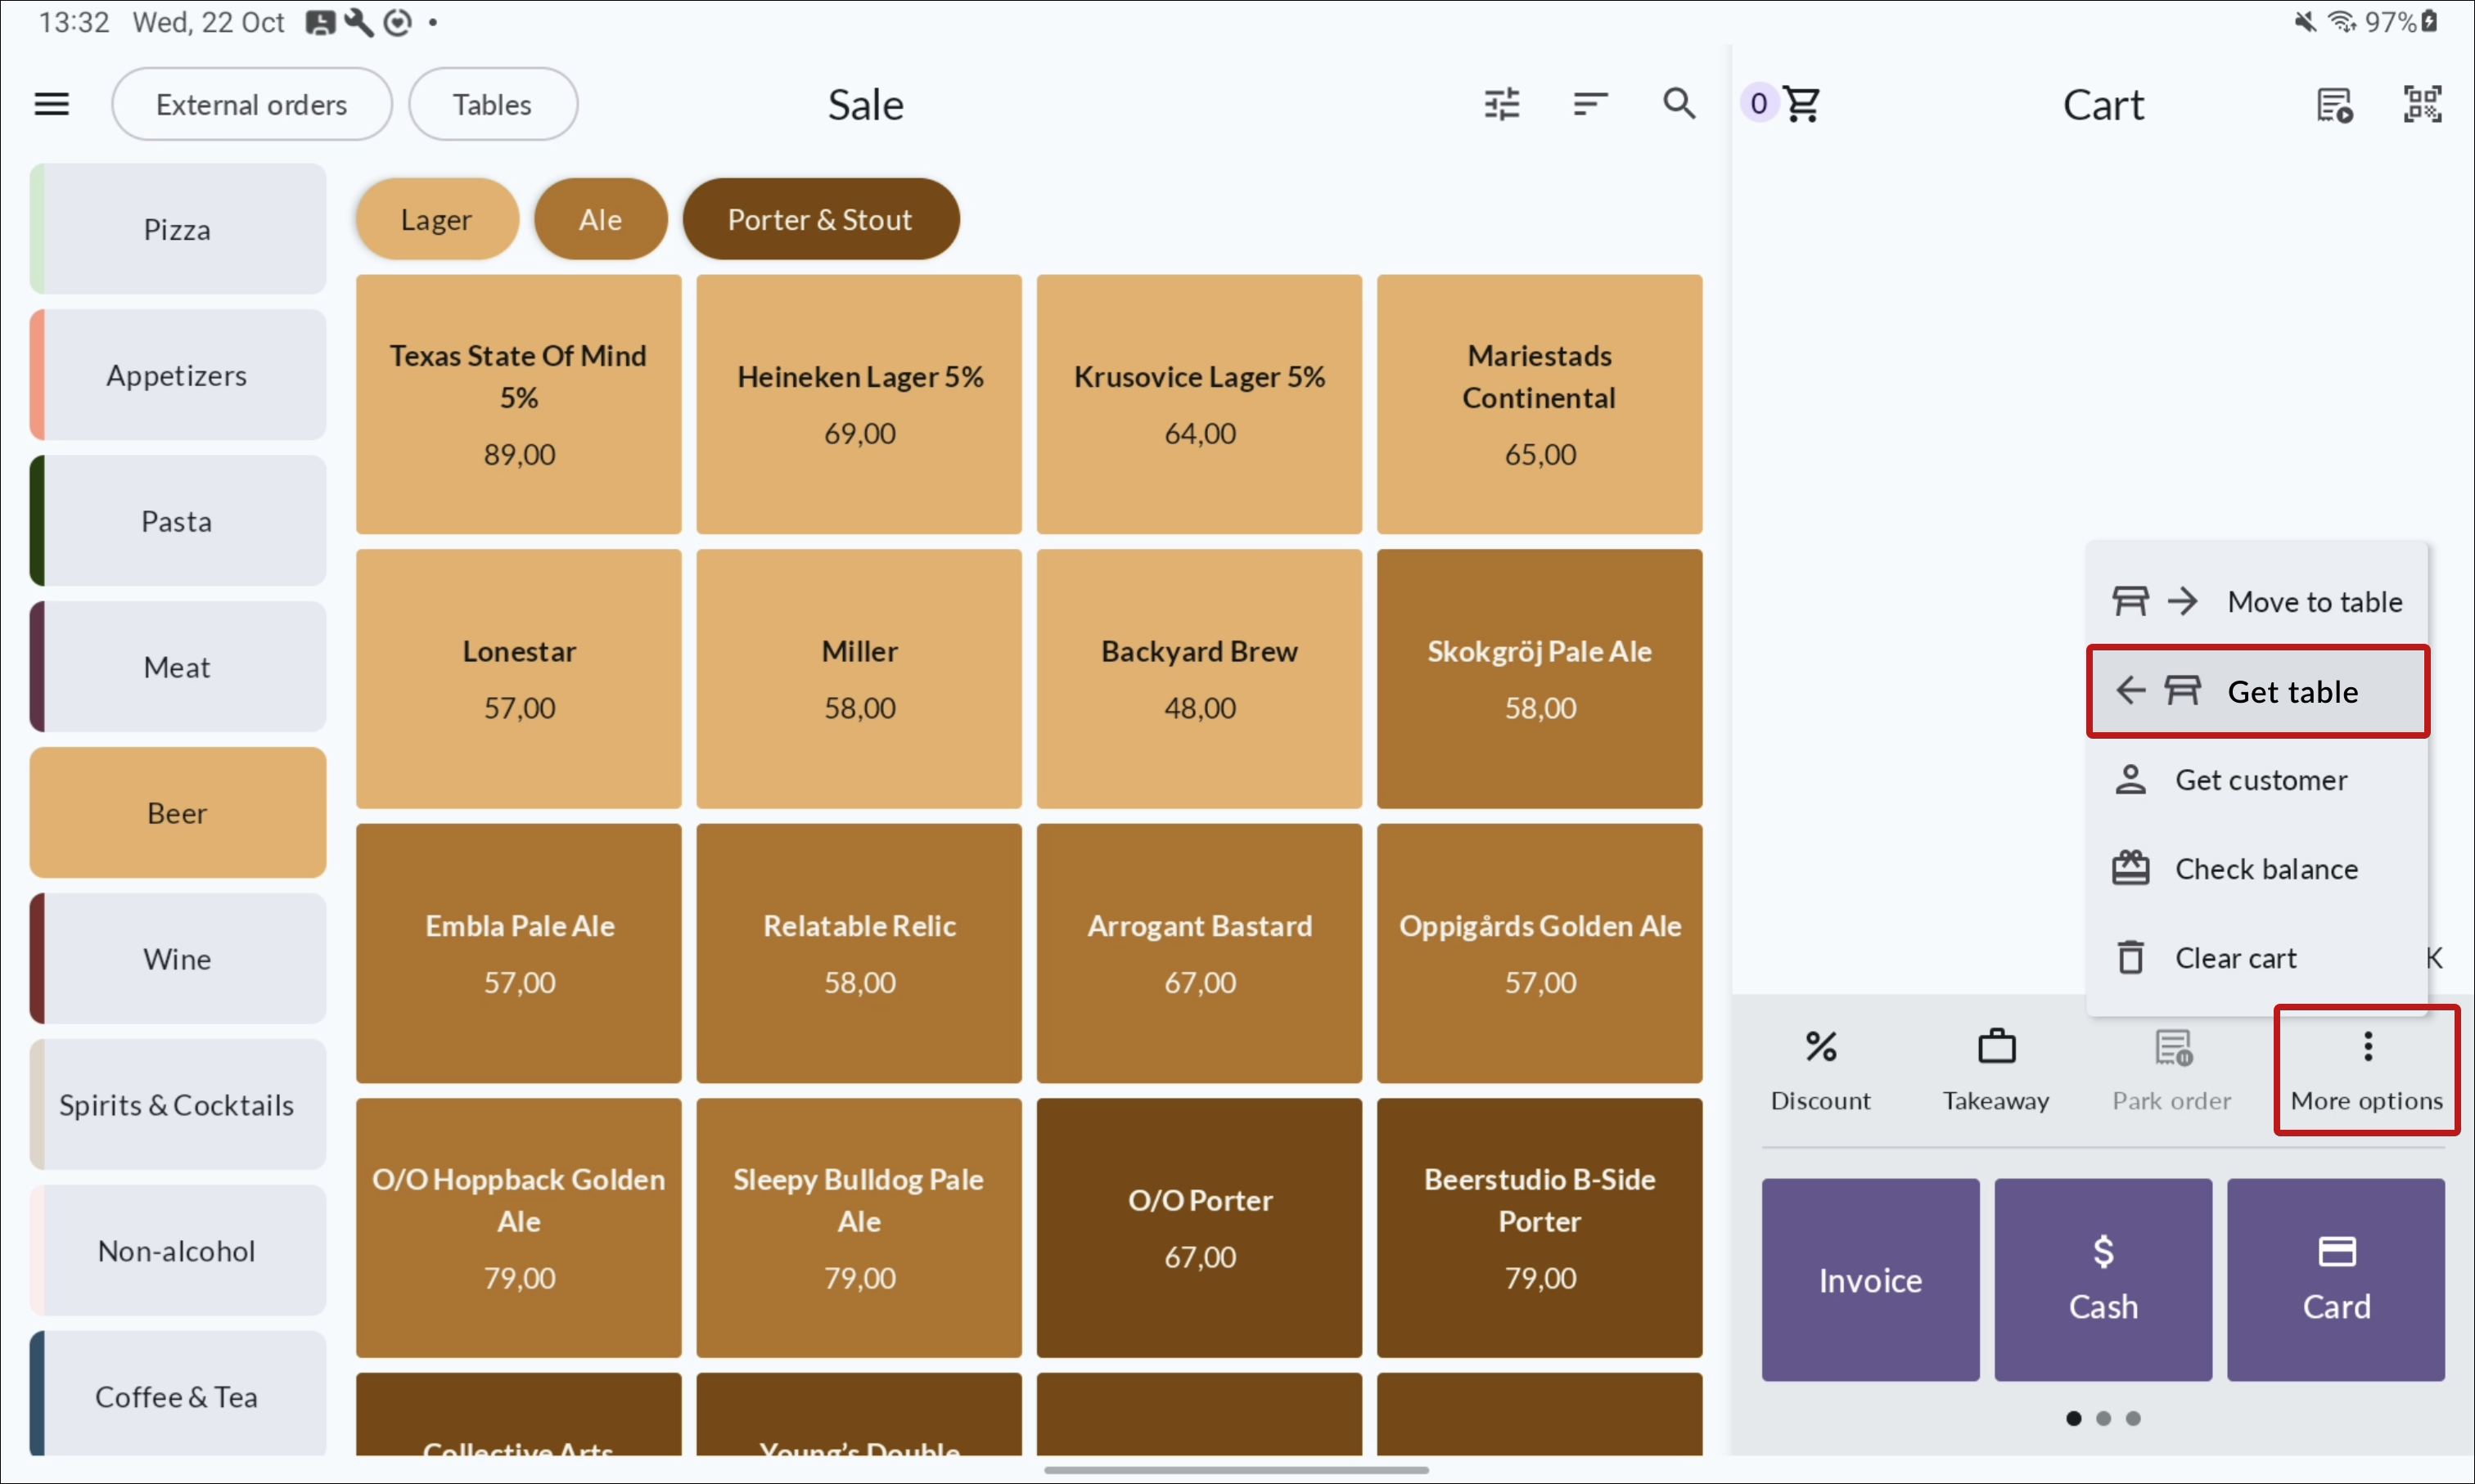The image size is (2475, 1484).
Task: Select the Wine category
Action: 177,959
